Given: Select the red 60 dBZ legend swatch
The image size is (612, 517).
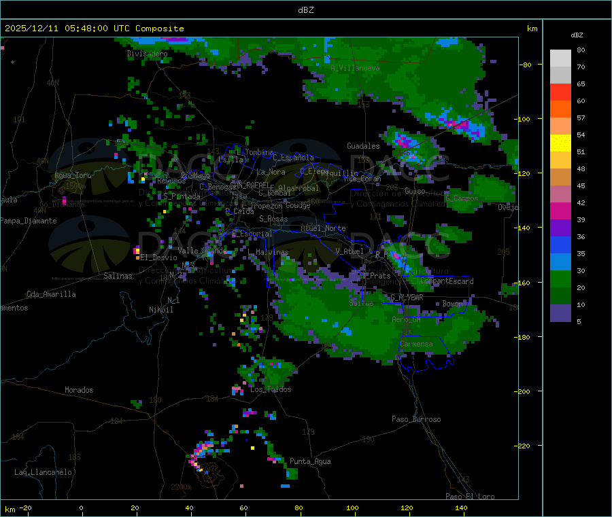Looking at the screenshot, I should coord(560,92).
